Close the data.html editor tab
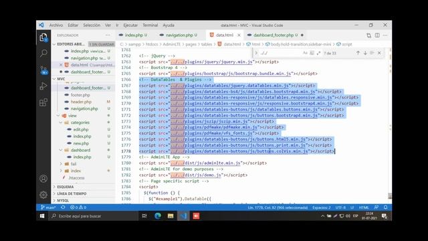 click(x=239, y=35)
